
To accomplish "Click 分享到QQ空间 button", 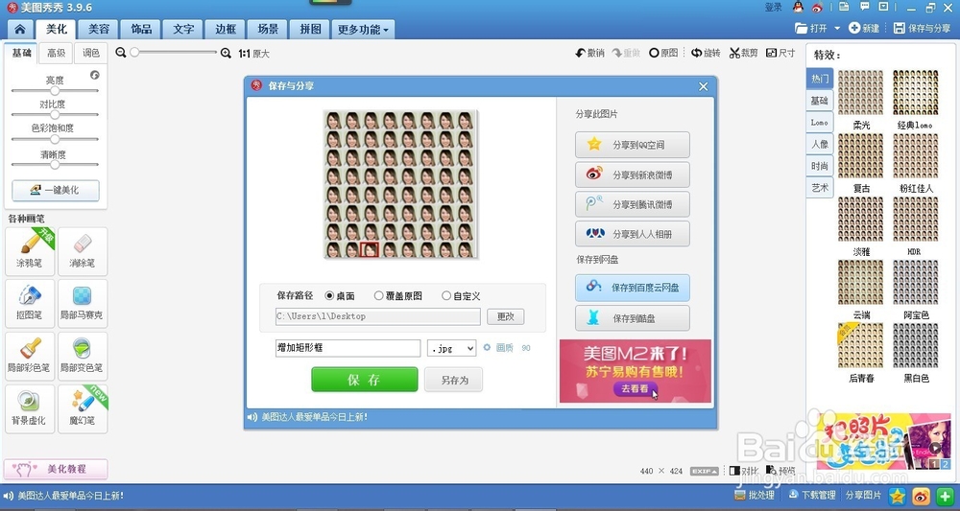I will pyautogui.click(x=633, y=145).
